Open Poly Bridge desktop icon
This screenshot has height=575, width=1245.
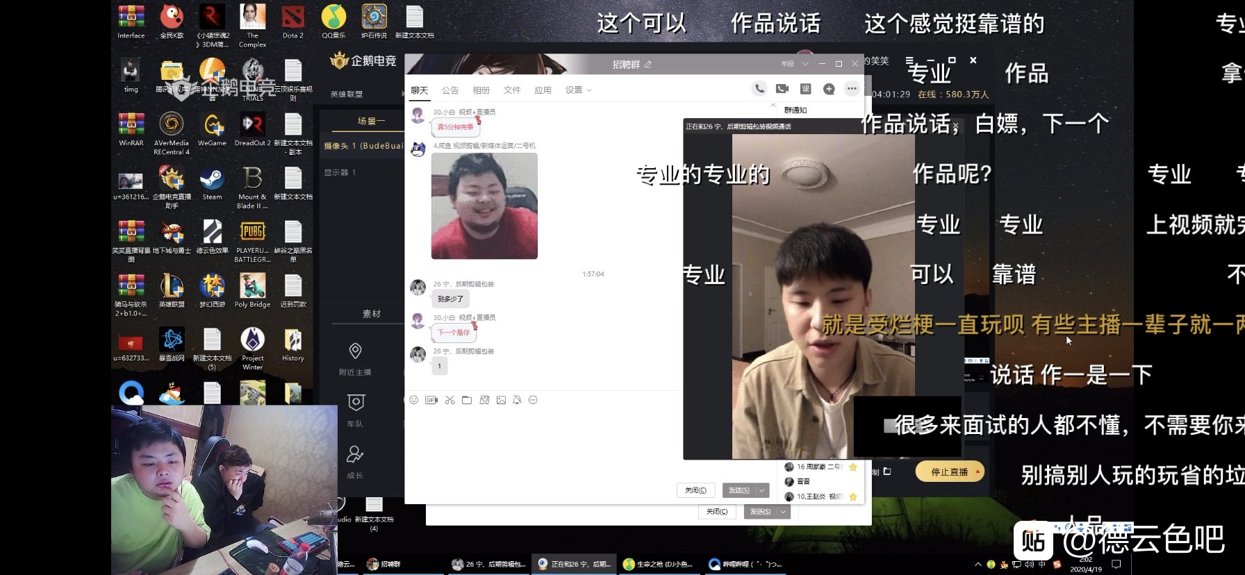(252, 291)
